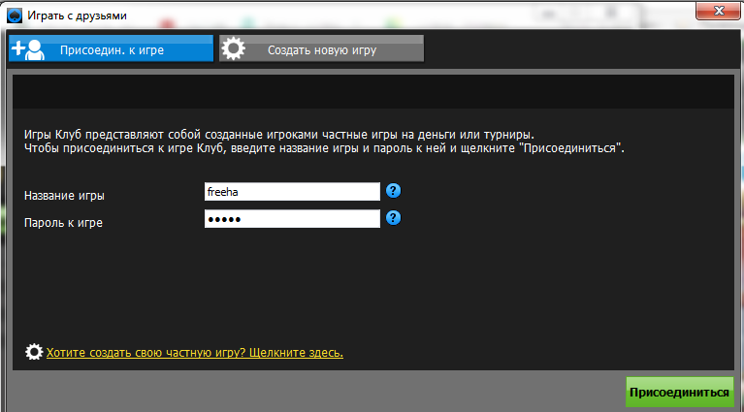This screenshot has width=744, height=412.
Task: Click the gear icon beside the private game link
Action: tap(34, 352)
